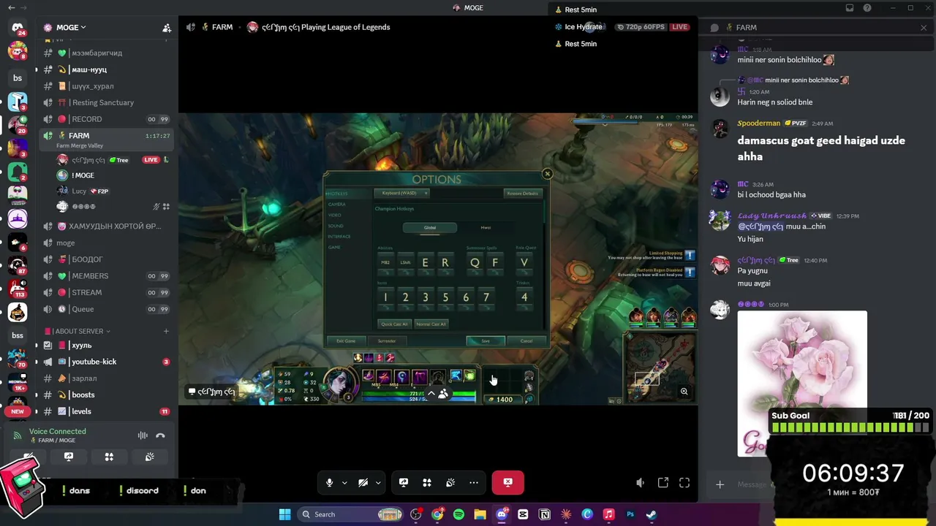Open CapCut from the taskbar

click(x=523, y=514)
